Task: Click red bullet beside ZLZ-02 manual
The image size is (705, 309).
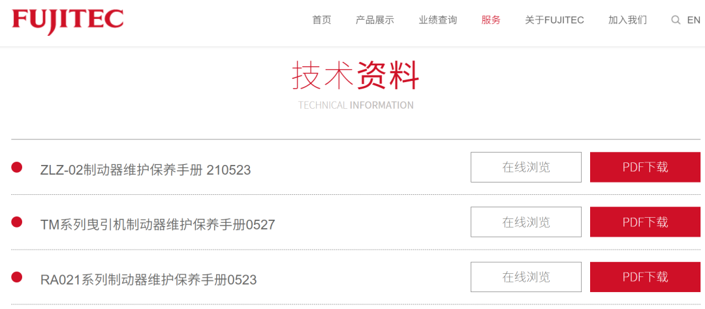Action: (x=16, y=167)
